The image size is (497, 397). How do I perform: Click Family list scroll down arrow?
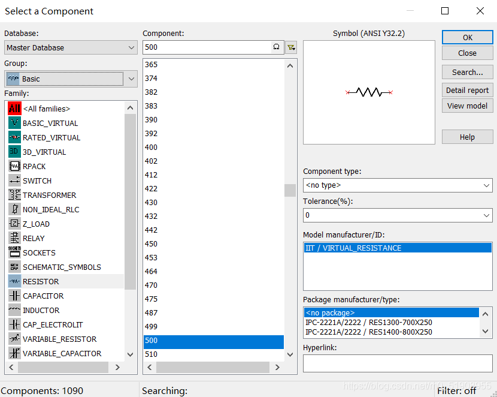pyautogui.click(x=130, y=354)
